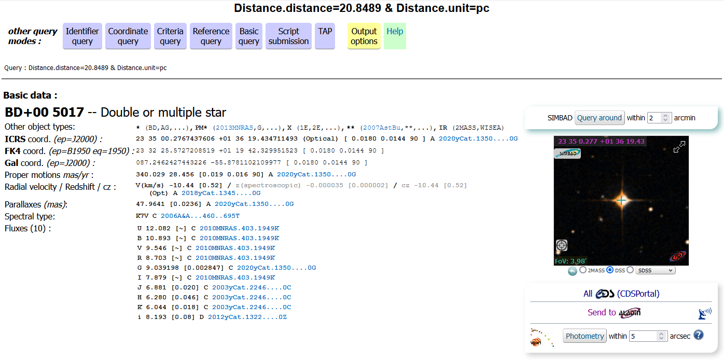724x361 pixels.
Task: Click the Query around button
Action: (x=600, y=118)
